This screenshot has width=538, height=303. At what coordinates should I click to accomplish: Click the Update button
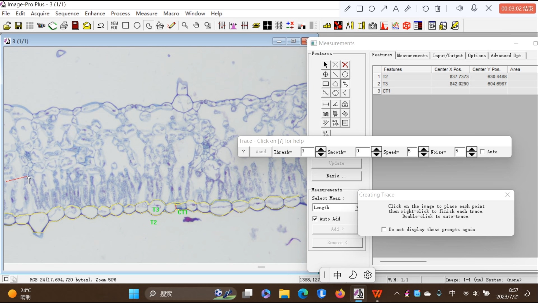tap(336, 163)
